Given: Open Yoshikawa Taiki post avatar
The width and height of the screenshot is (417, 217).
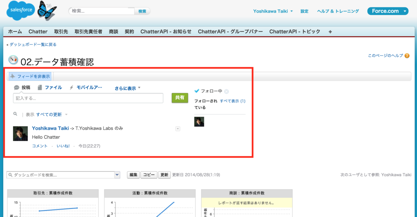Looking at the screenshot, I should coord(20,134).
